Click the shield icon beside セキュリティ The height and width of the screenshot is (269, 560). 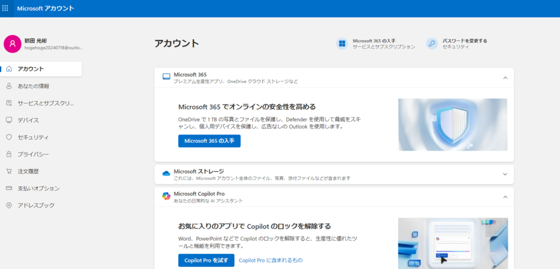pos(9,137)
